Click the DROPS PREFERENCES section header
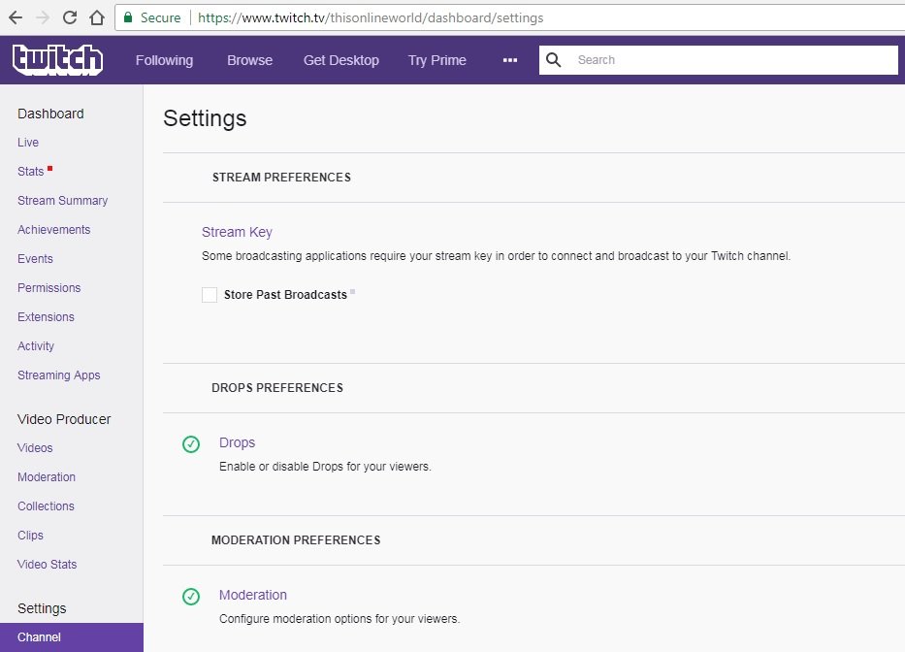 tap(277, 387)
